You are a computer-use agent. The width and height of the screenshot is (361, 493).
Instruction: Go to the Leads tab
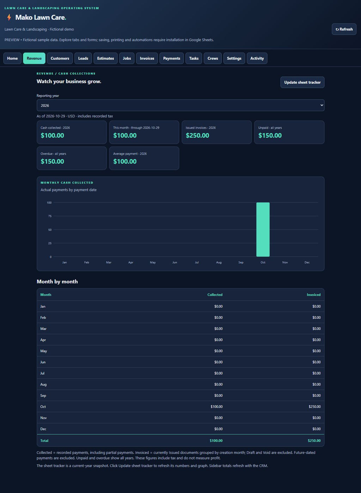coord(83,58)
